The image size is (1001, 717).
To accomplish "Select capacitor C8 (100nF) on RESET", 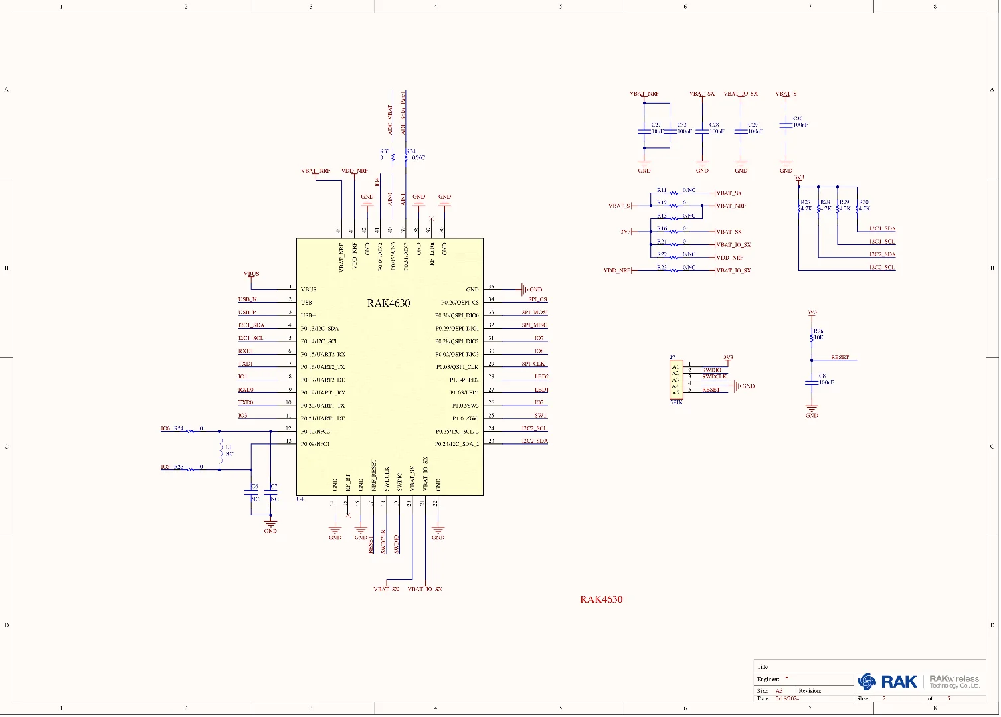I will coord(812,382).
